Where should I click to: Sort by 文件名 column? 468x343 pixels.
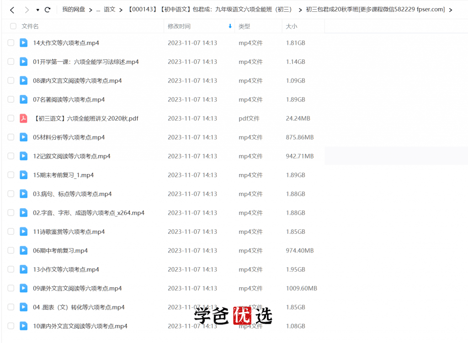tap(30, 26)
